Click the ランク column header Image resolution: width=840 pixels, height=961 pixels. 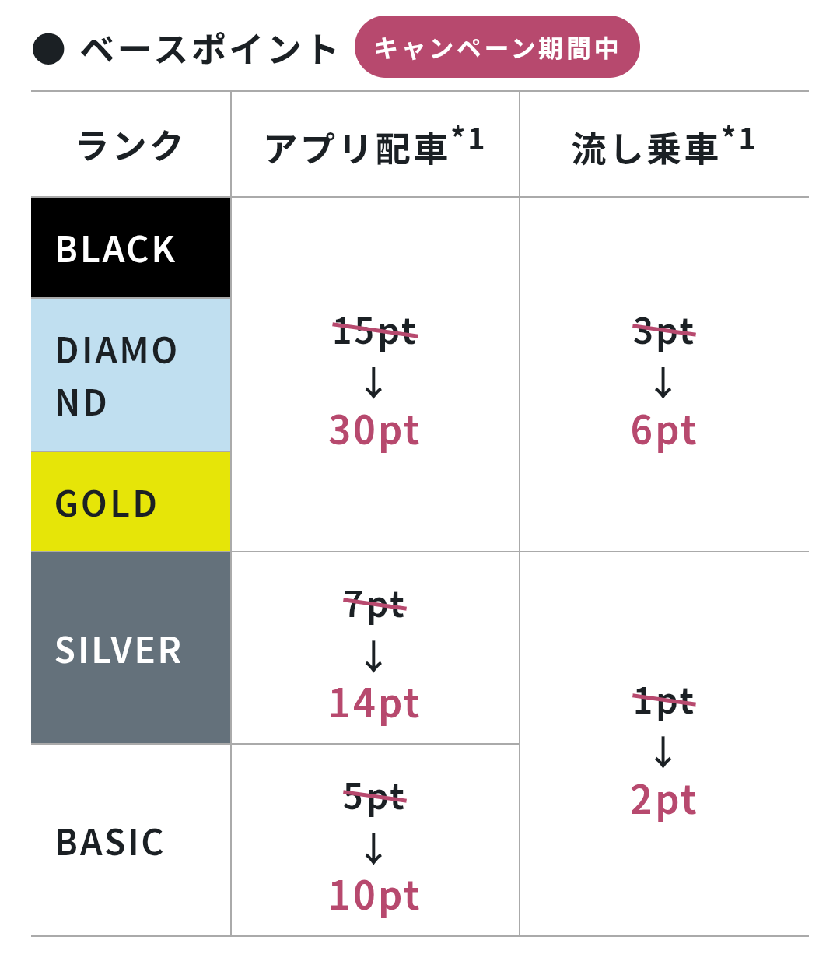click(x=131, y=146)
